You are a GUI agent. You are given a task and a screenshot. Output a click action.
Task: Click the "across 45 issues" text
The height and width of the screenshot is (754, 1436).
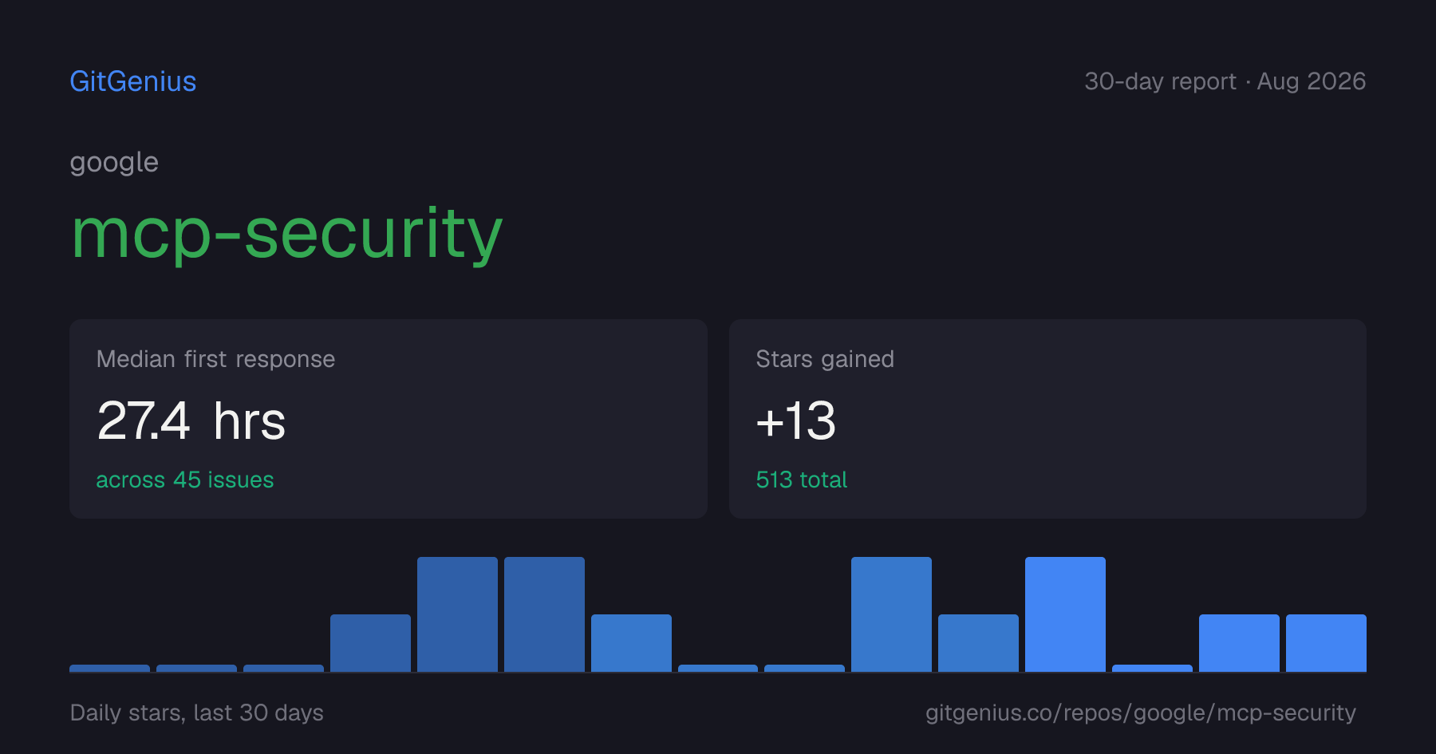point(185,480)
